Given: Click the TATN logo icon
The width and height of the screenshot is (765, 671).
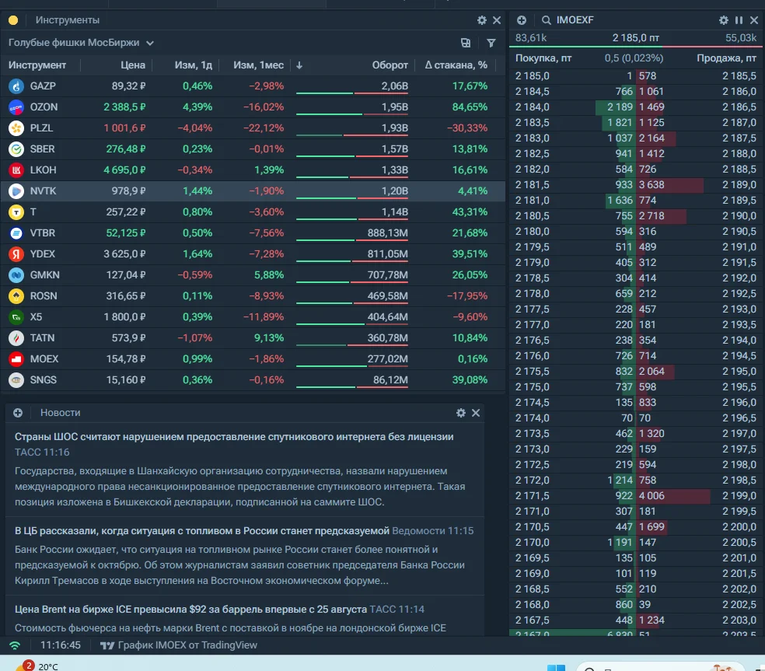Looking at the screenshot, I should click(x=16, y=337).
